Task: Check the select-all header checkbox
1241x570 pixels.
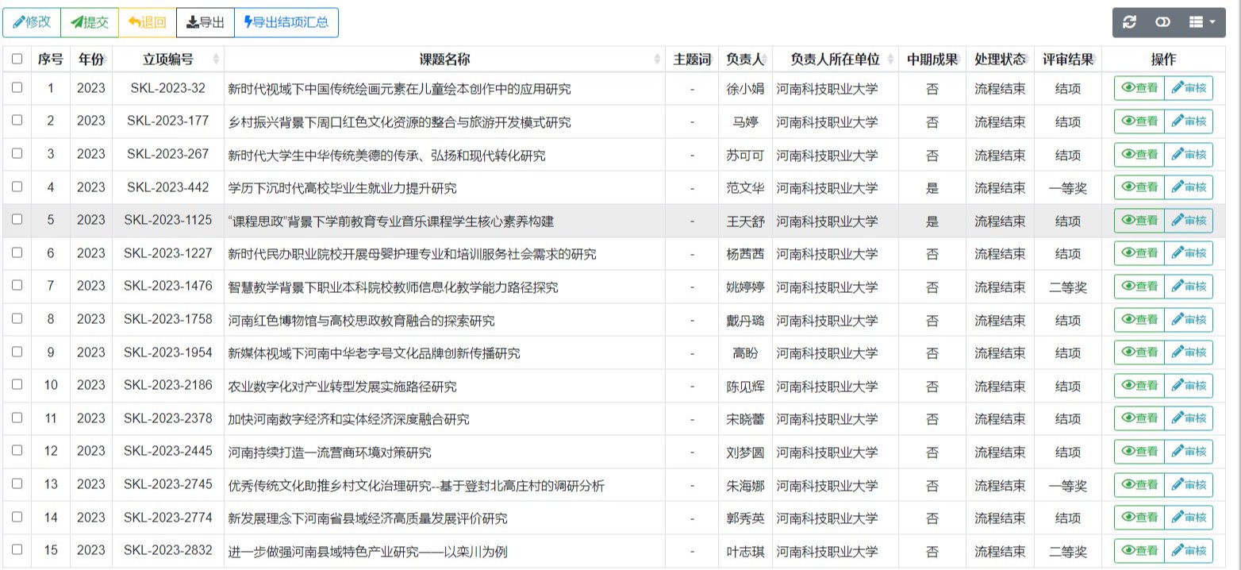Action: 17,60
